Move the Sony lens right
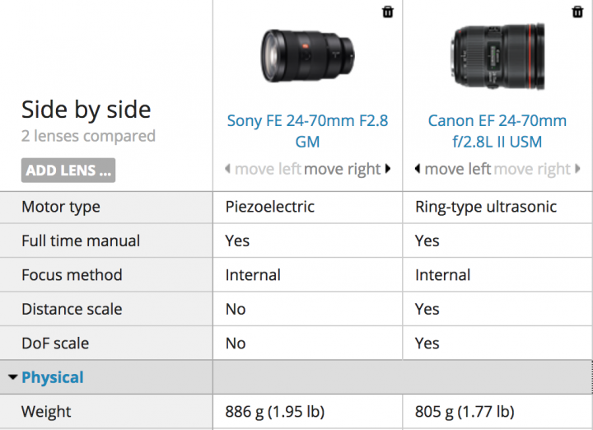This screenshot has height=430, width=593. click(x=343, y=169)
